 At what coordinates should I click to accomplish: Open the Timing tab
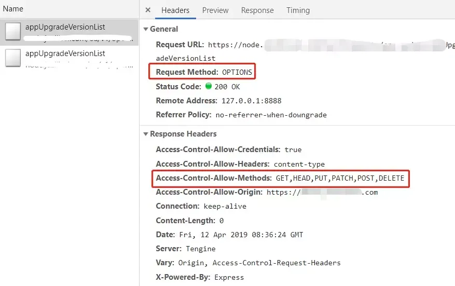(298, 10)
